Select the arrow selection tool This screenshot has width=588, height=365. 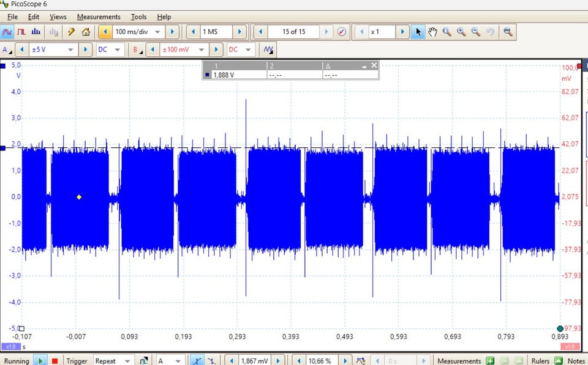click(418, 32)
